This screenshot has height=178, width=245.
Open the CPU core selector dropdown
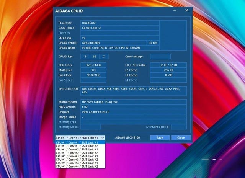tap(80, 138)
